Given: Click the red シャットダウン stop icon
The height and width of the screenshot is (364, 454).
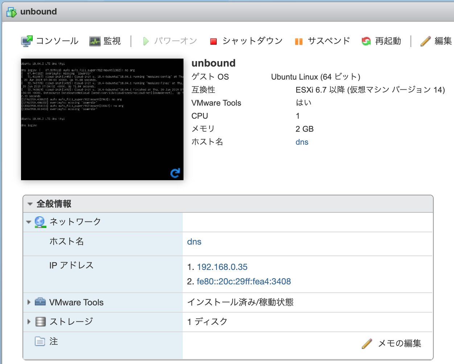Looking at the screenshot, I should point(214,42).
